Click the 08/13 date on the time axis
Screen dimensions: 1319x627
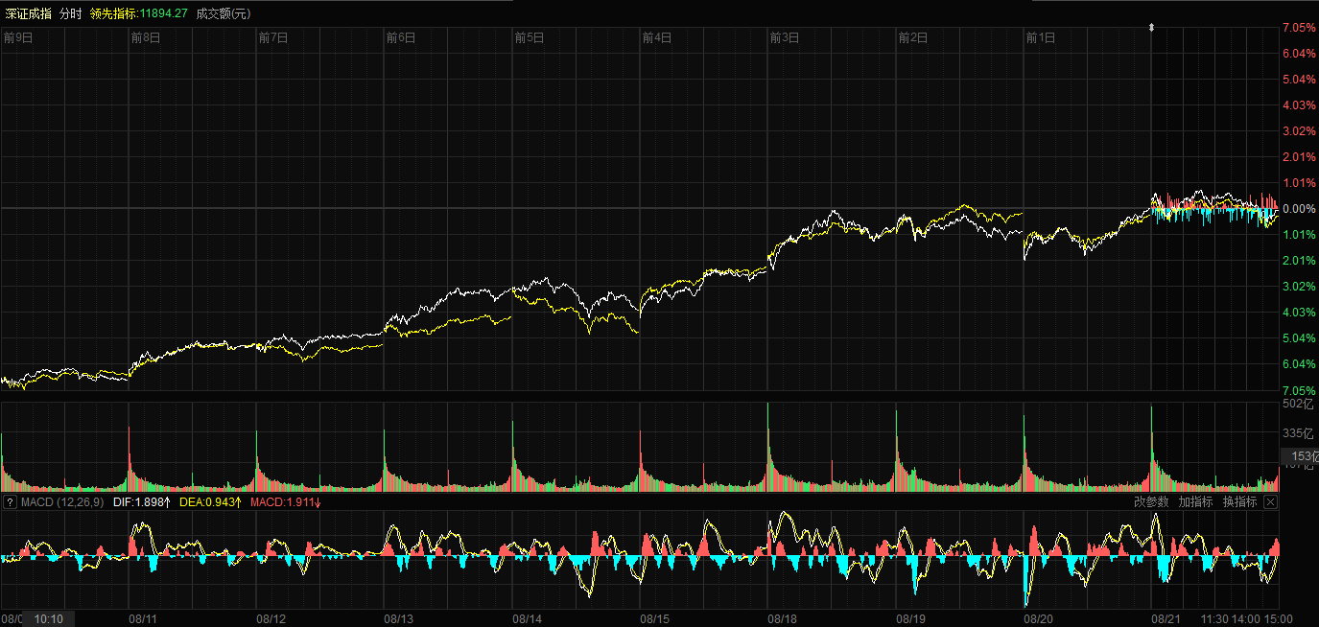click(x=399, y=619)
